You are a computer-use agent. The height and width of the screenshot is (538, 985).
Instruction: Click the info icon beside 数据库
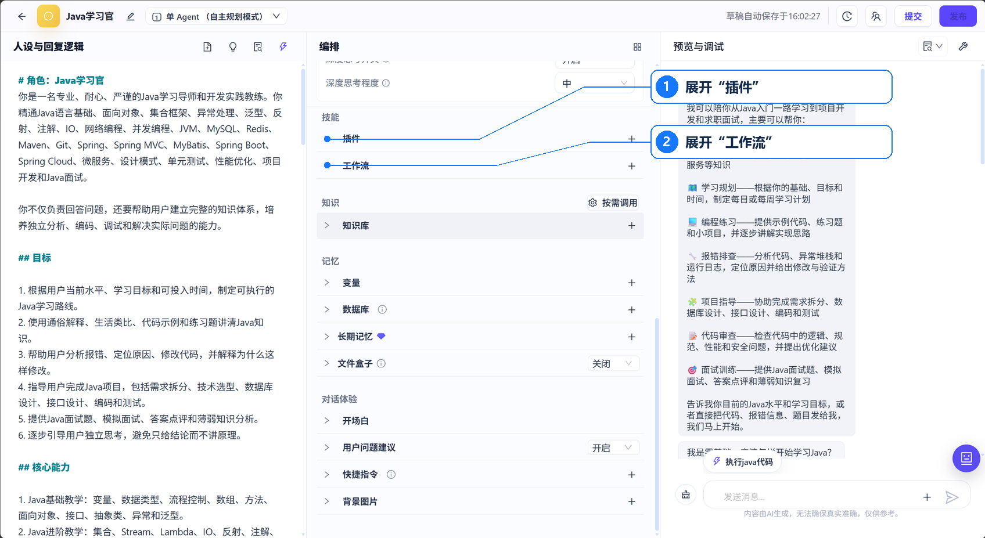point(382,309)
